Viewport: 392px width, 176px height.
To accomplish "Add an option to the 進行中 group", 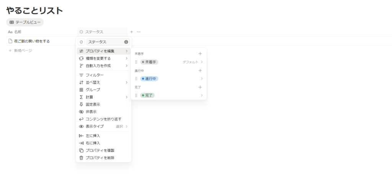I will coord(200,70).
